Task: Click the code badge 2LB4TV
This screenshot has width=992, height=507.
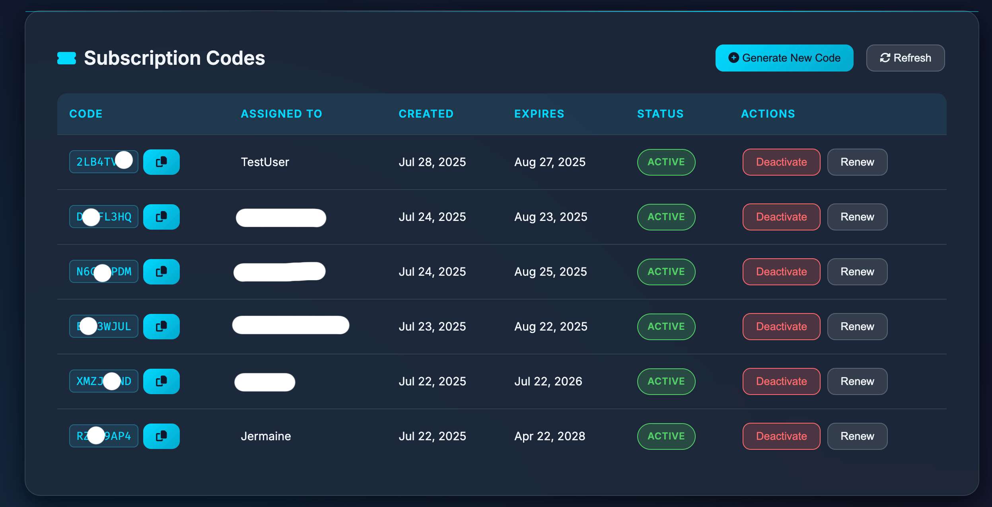Action: pyautogui.click(x=103, y=162)
